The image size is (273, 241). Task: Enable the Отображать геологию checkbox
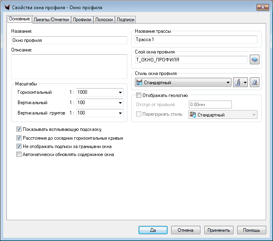click(x=139, y=95)
